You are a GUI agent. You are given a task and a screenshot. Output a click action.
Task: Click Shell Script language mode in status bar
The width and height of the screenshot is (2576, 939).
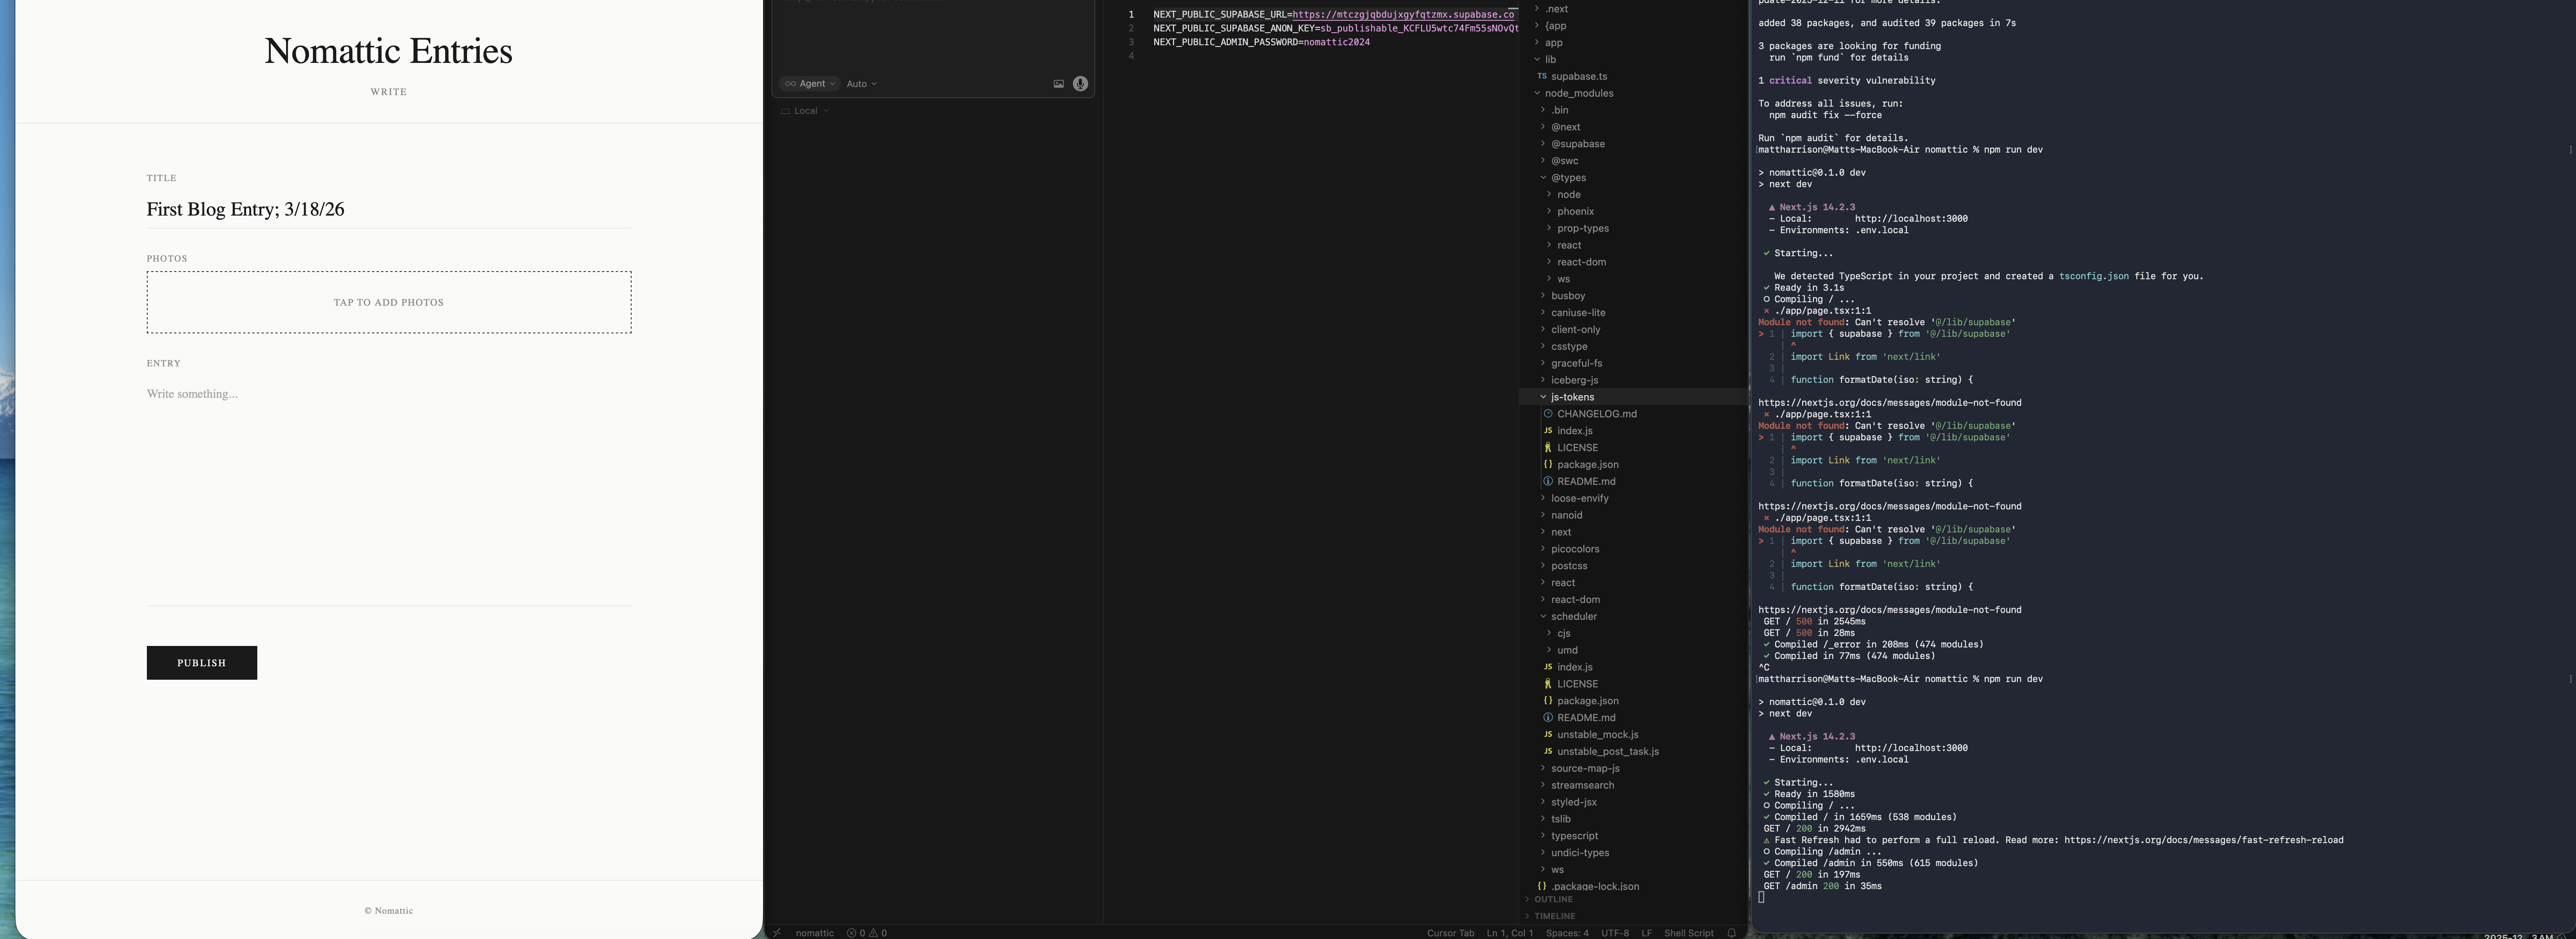[1688, 932]
